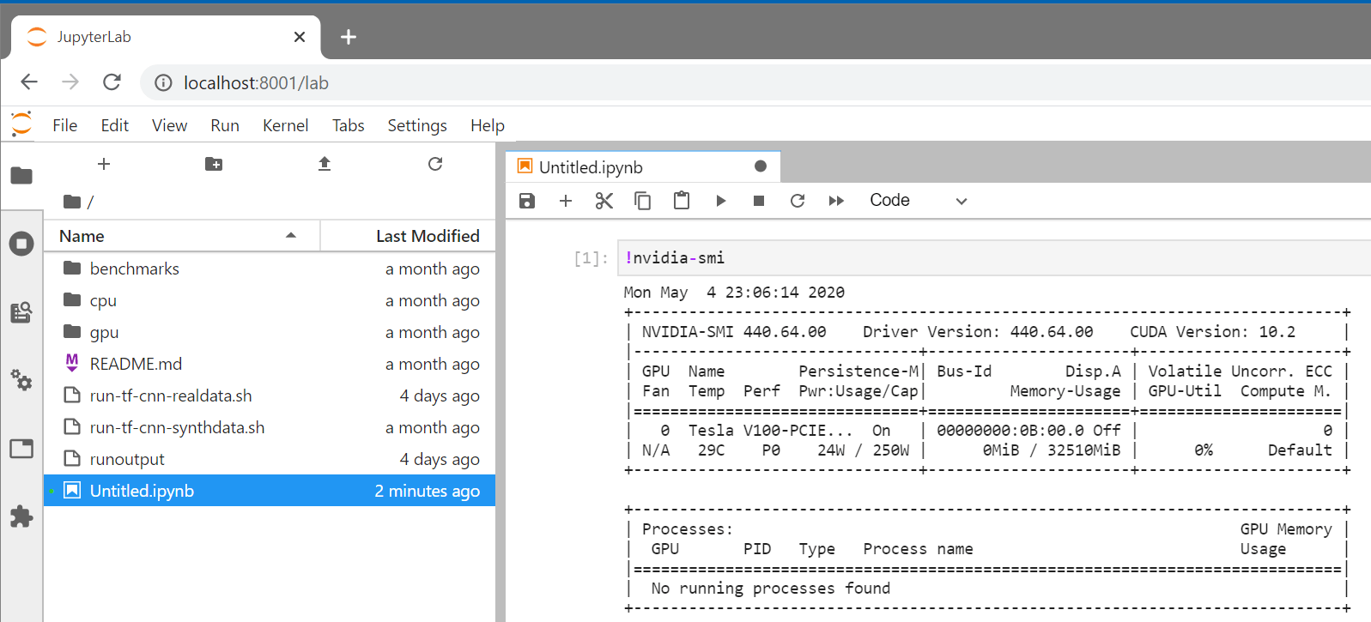1371x622 pixels.
Task: Click the unsaved dot on Untitled.ipynb tab
Action: point(761,166)
